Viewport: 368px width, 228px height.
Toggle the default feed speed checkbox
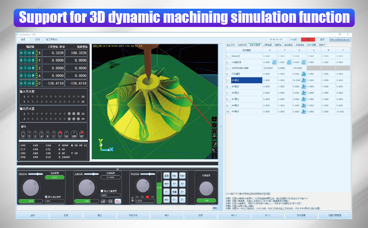click(46, 197)
